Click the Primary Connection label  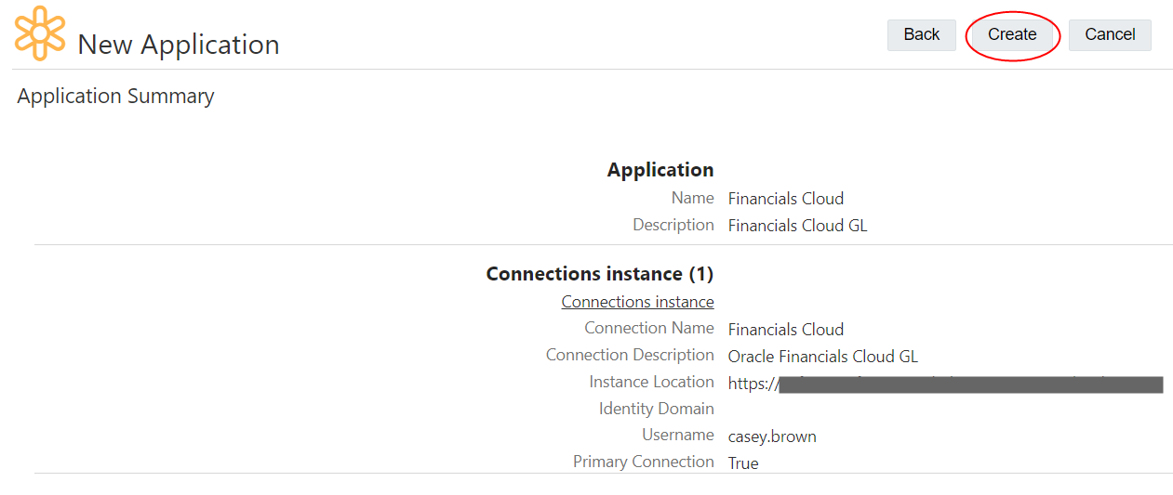coord(644,462)
